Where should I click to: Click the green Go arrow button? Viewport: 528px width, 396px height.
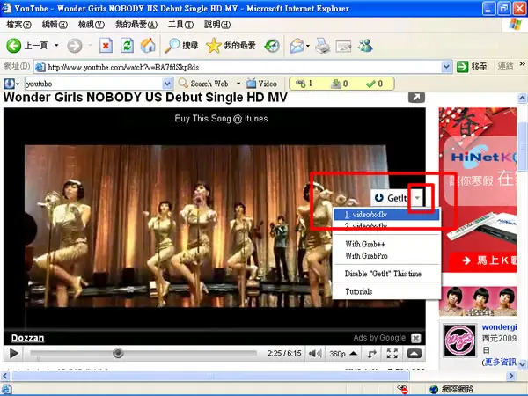[x=463, y=67]
